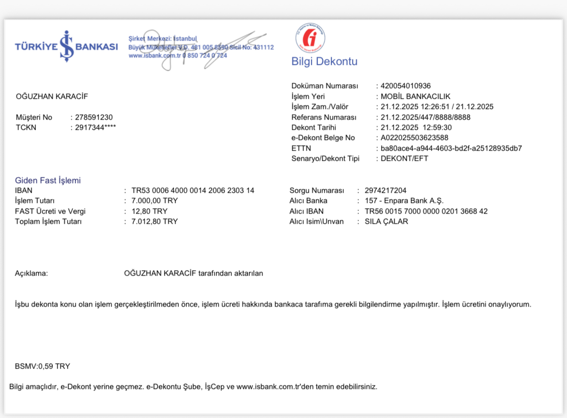567x418 pixels.
Task: Select İşlem Zam./Valör value 21.12.2025 12:26:51
Action: [415, 107]
